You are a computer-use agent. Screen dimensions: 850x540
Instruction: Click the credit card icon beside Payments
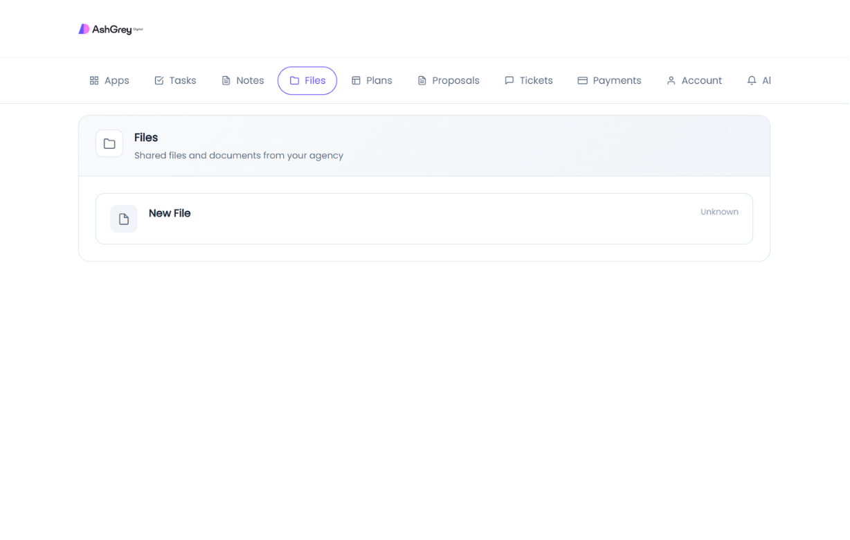click(583, 81)
